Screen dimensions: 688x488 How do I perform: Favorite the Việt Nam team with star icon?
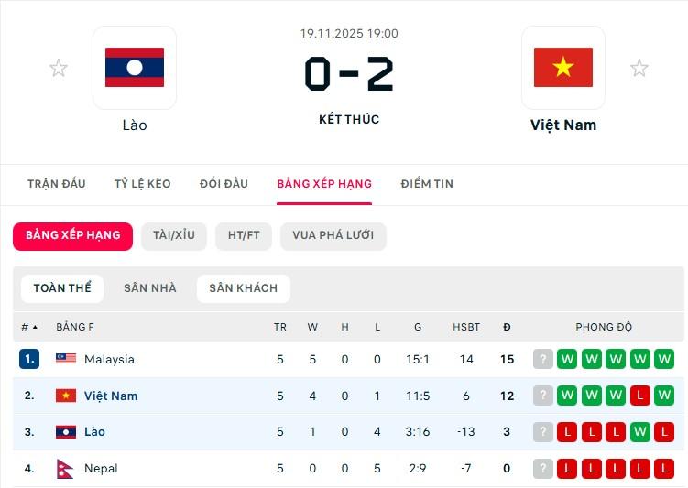coord(639,68)
